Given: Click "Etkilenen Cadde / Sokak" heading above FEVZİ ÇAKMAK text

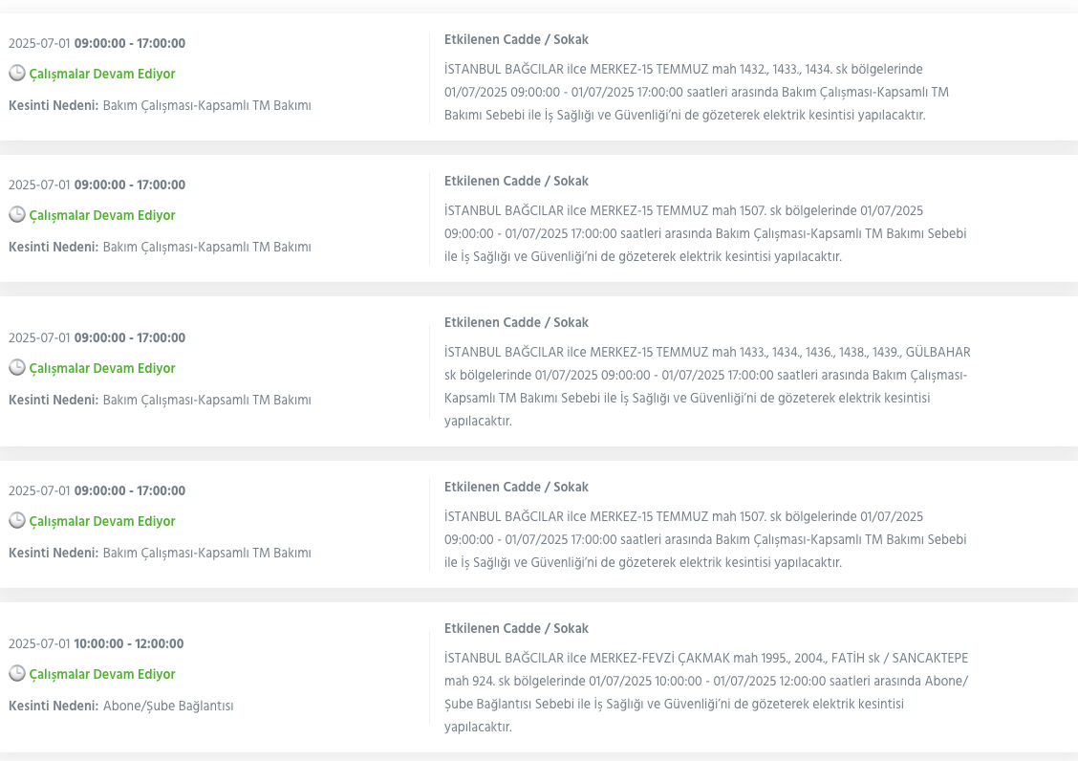Looking at the screenshot, I should pos(516,628).
